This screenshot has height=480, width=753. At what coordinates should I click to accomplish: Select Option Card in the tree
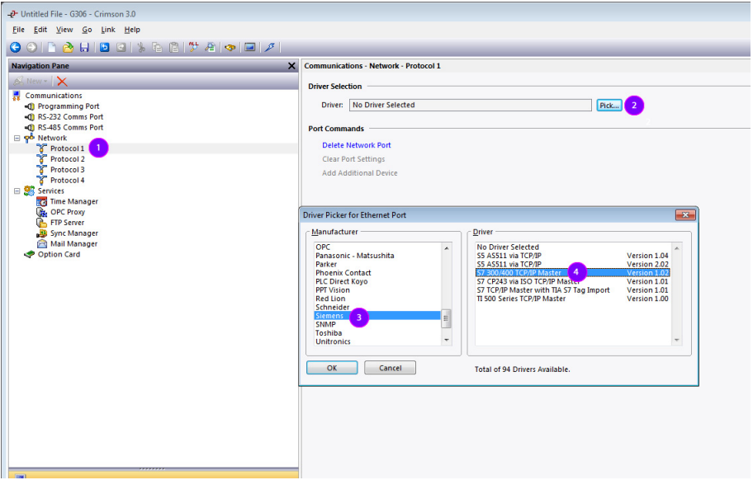59,254
